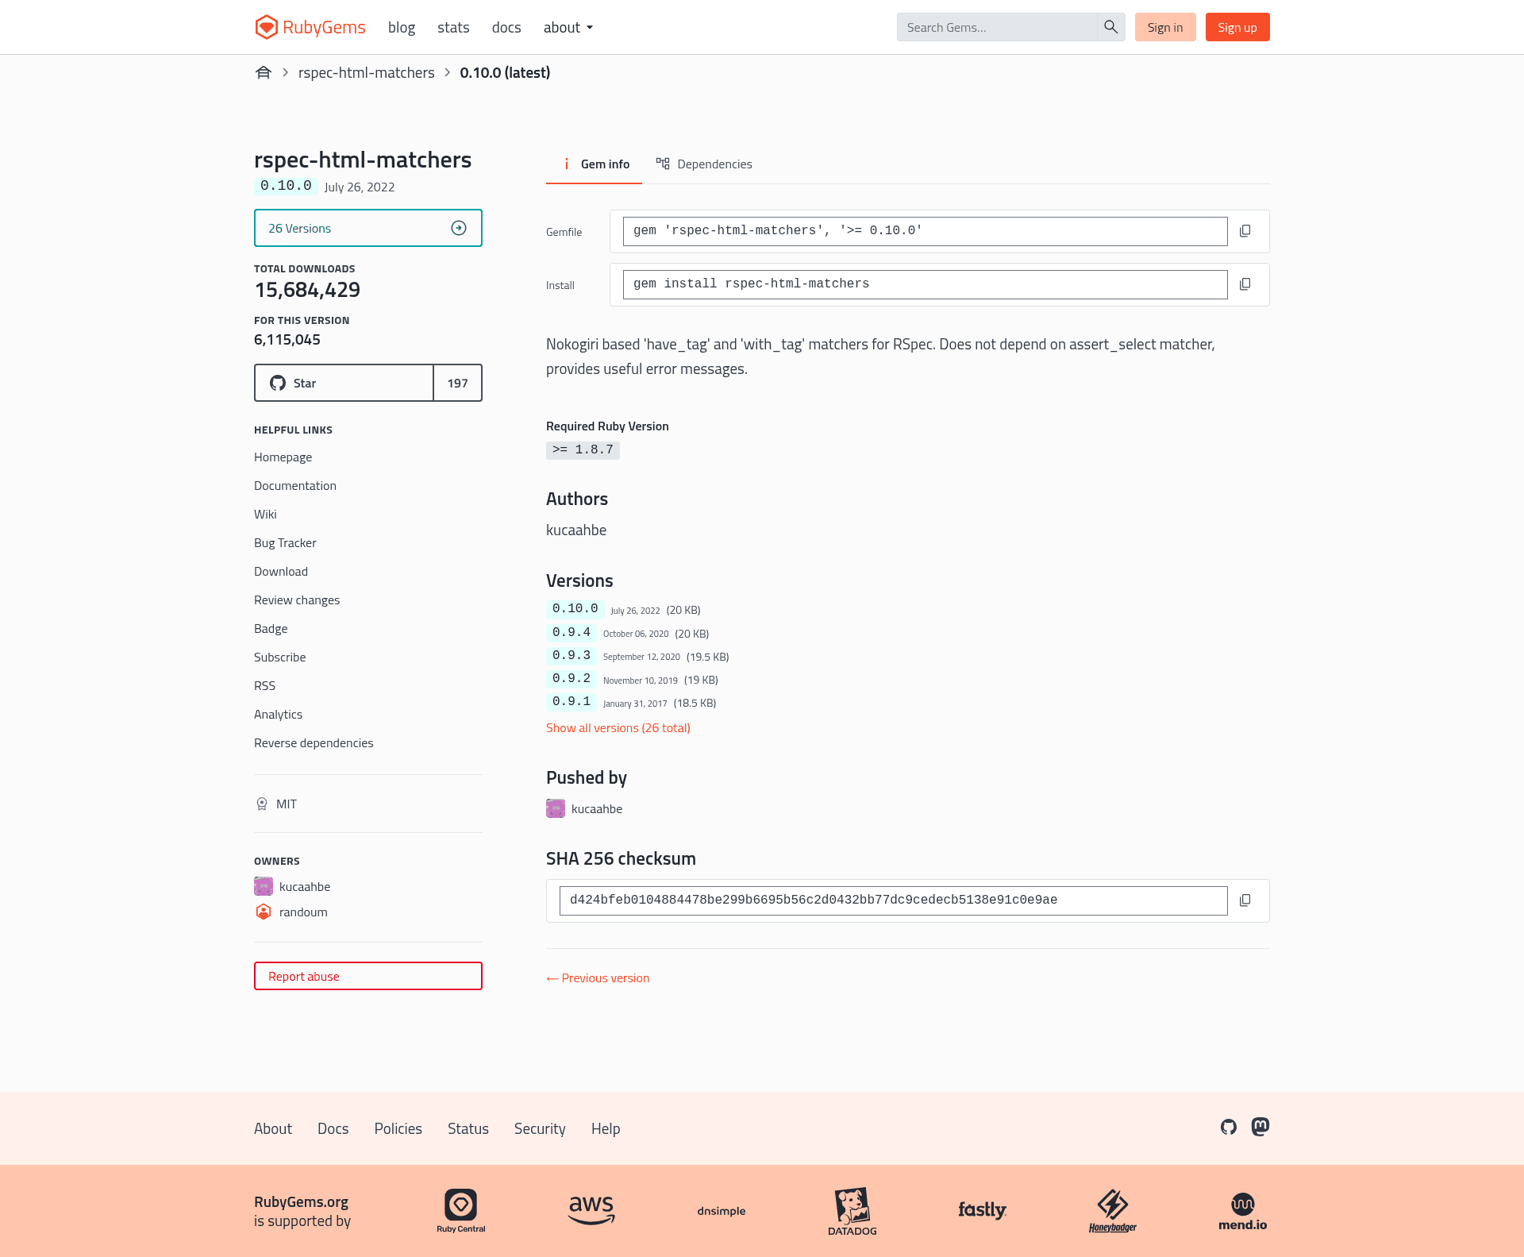Click the Ruby Central sponsor logo
1524x1257 pixels.
pyautogui.click(x=460, y=1211)
